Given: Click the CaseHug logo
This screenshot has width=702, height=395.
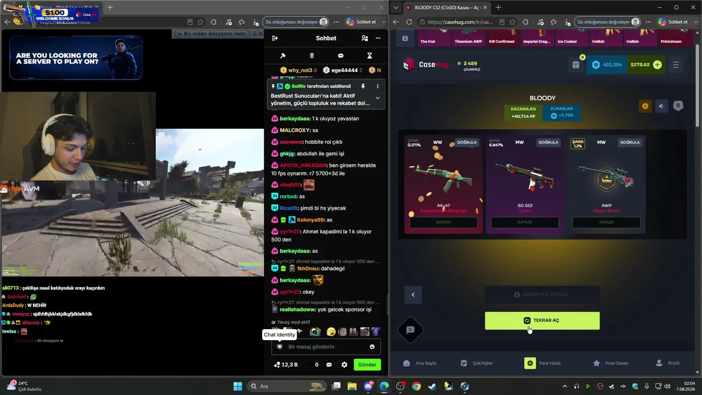Looking at the screenshot, I should pyautogui.click(x=426, y=65).
